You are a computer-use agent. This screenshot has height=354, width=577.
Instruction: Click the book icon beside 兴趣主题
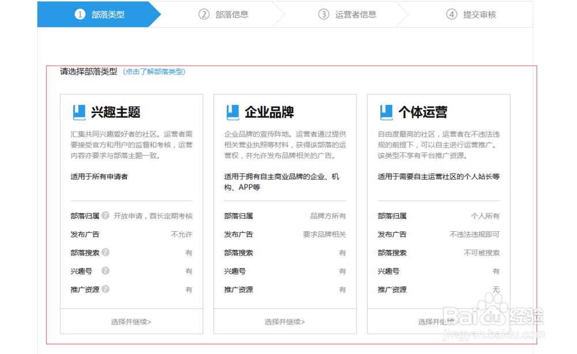(x=79, y=112)
